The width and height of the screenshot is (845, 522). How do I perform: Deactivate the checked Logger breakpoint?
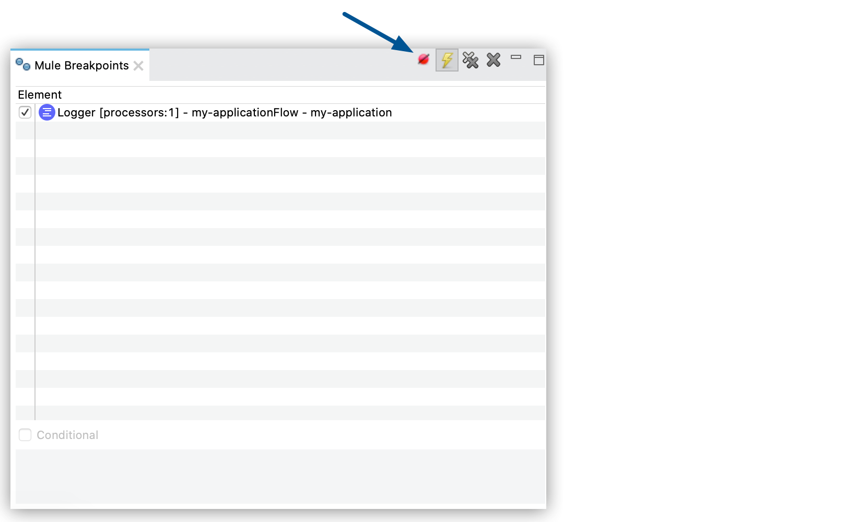(x=25, y=112)
